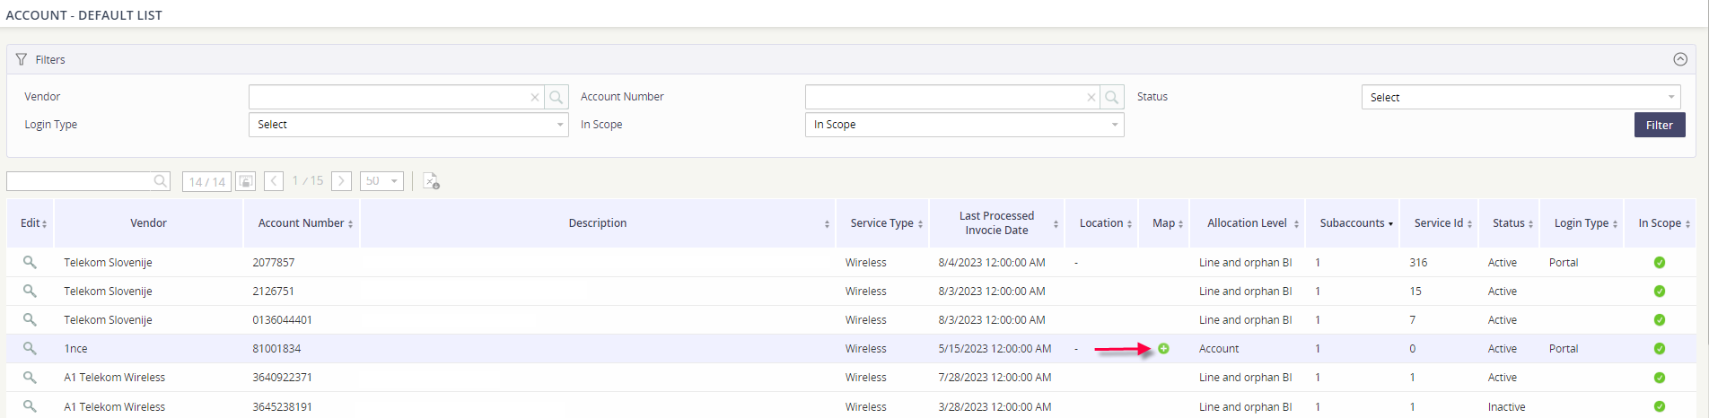Click the save layout icon beside record count
The width and height of the screenshot is (1709, 418).
245,181
